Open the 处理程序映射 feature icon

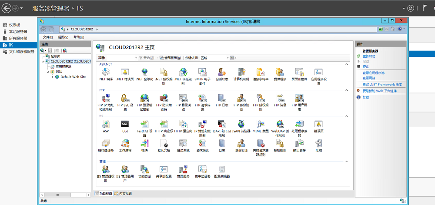pos(299,128)
